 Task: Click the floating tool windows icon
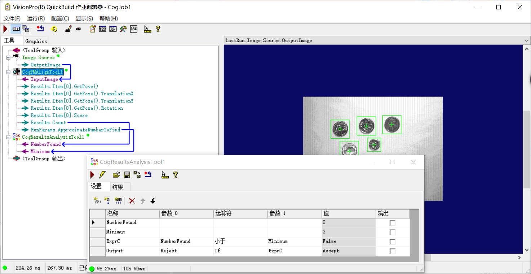click(26, 29)
